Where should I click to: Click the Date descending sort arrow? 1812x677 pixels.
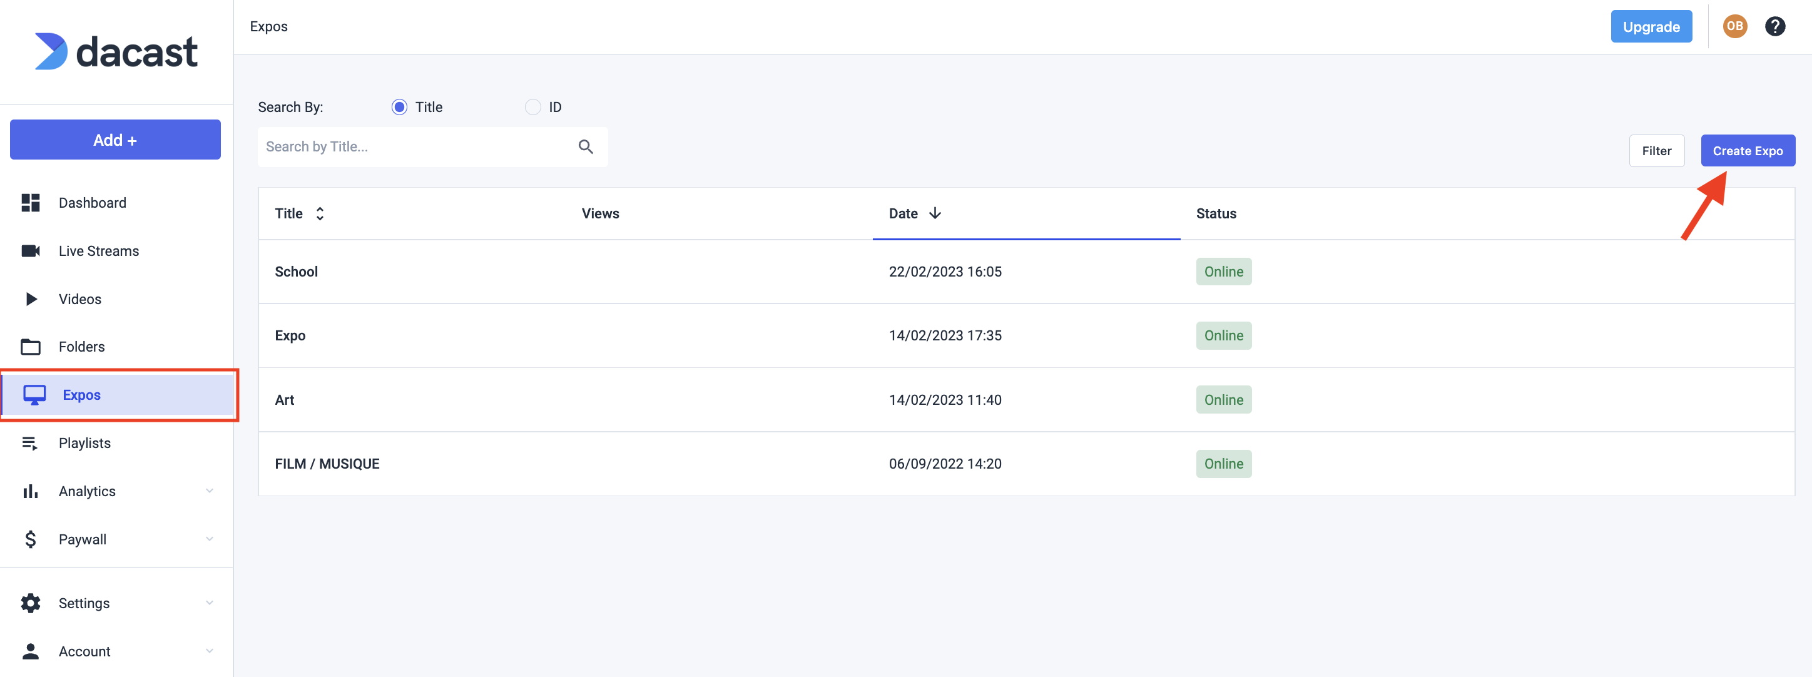coord(935,213)
